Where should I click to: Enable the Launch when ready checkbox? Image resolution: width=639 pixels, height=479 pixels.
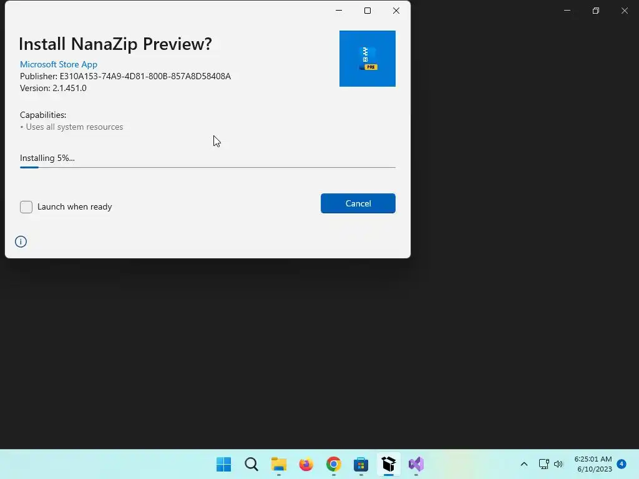(x=26, y=207)
